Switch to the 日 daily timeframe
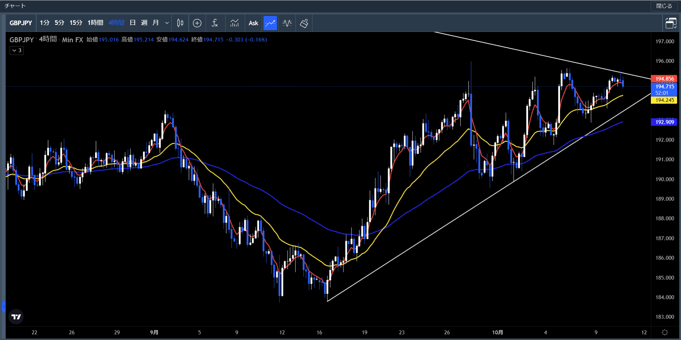 pos(133,23)
